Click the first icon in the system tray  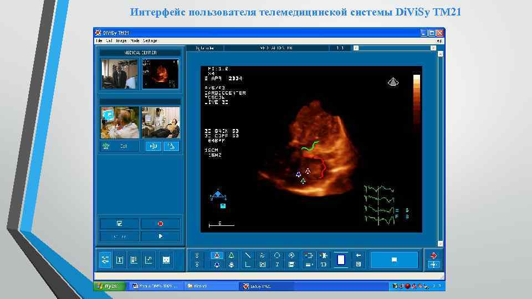(x=395, y=286)
